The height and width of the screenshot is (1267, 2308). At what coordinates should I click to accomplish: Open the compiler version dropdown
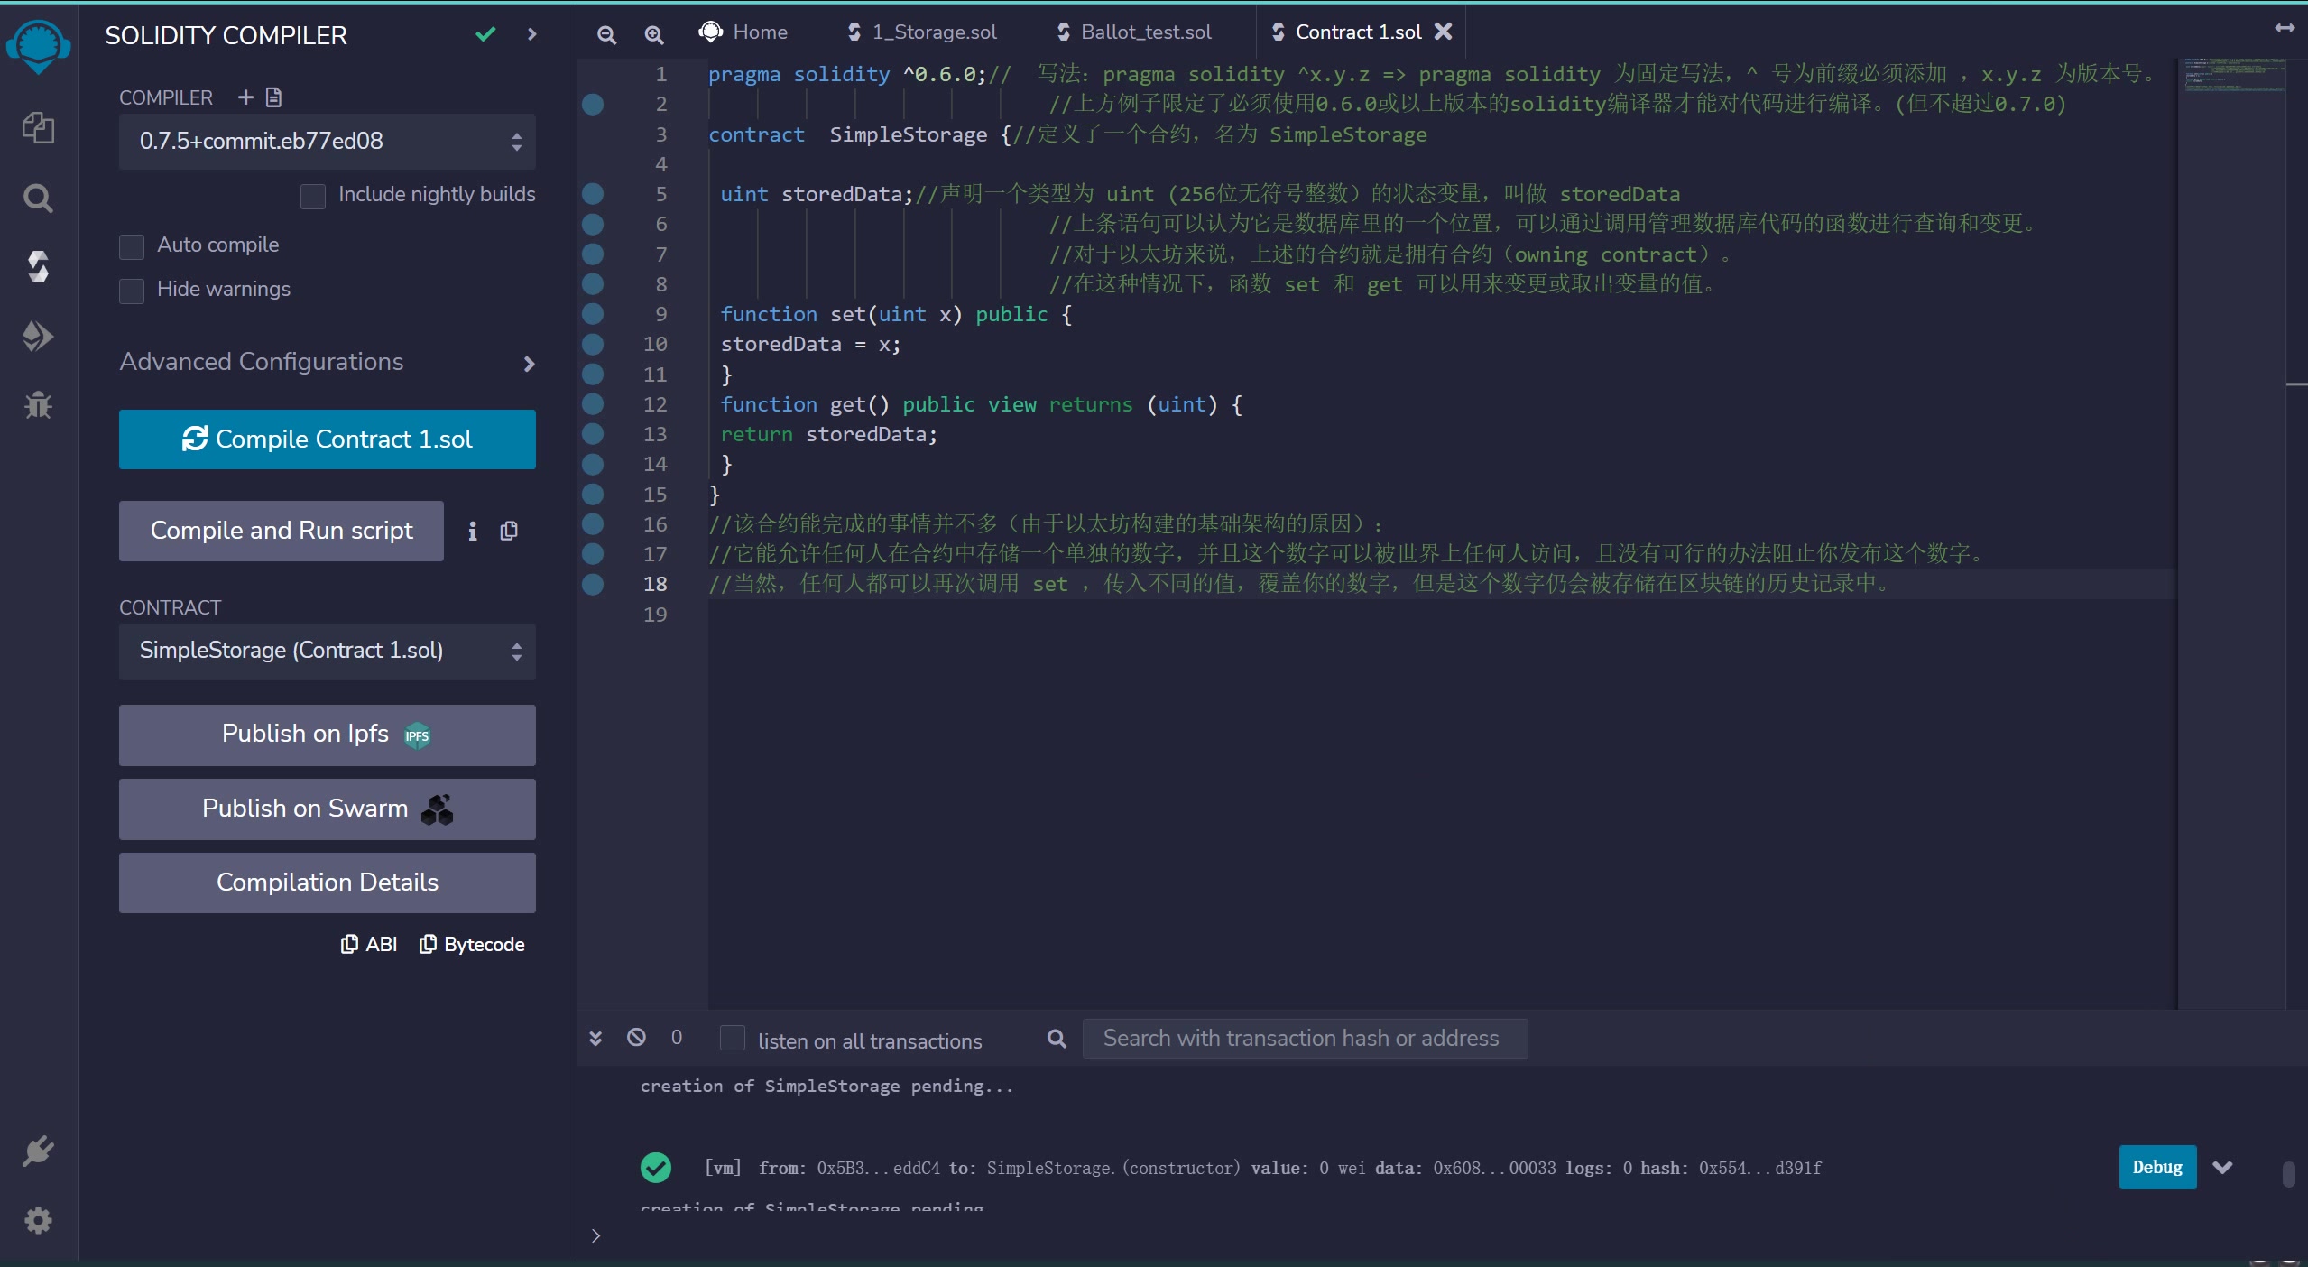[327, 142]
